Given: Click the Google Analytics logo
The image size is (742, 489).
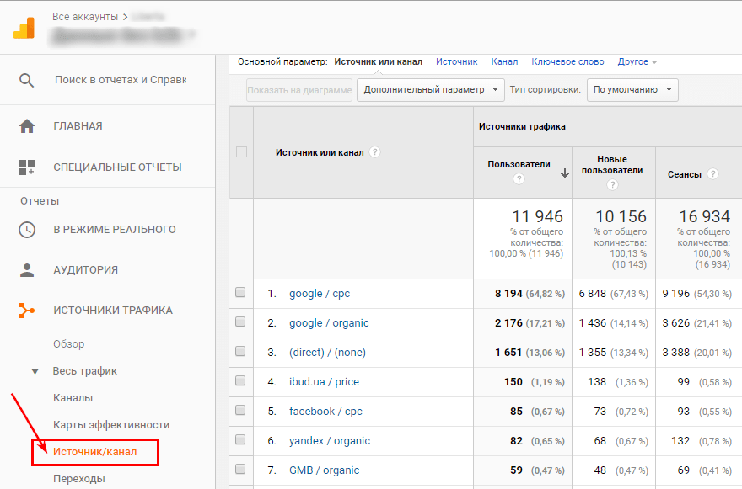Looking at the screenshot, I should (x=24, y=28).
